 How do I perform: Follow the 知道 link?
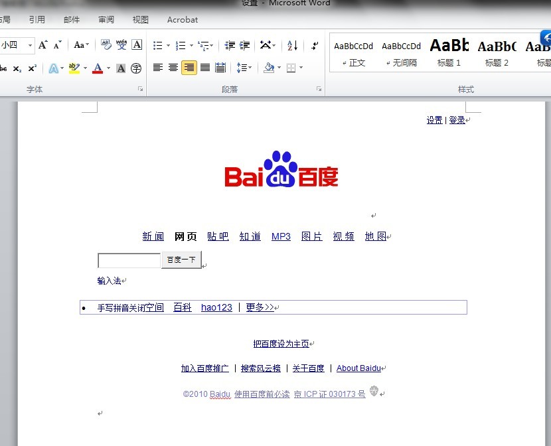pyautogui.click(x=250, y=236)
